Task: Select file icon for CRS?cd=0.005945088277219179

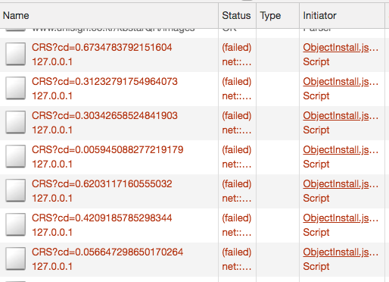Action: pos(16,156)
